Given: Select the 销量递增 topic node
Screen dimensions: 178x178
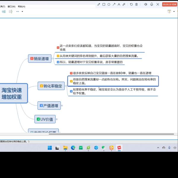Looking at the screenshot, I should [40, 58].
